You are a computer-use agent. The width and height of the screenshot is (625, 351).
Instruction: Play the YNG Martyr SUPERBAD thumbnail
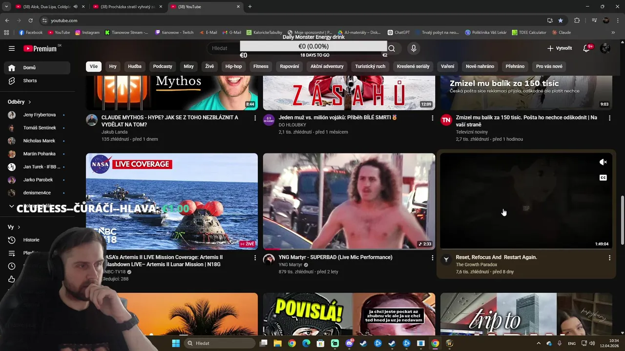tap(349, 201)
